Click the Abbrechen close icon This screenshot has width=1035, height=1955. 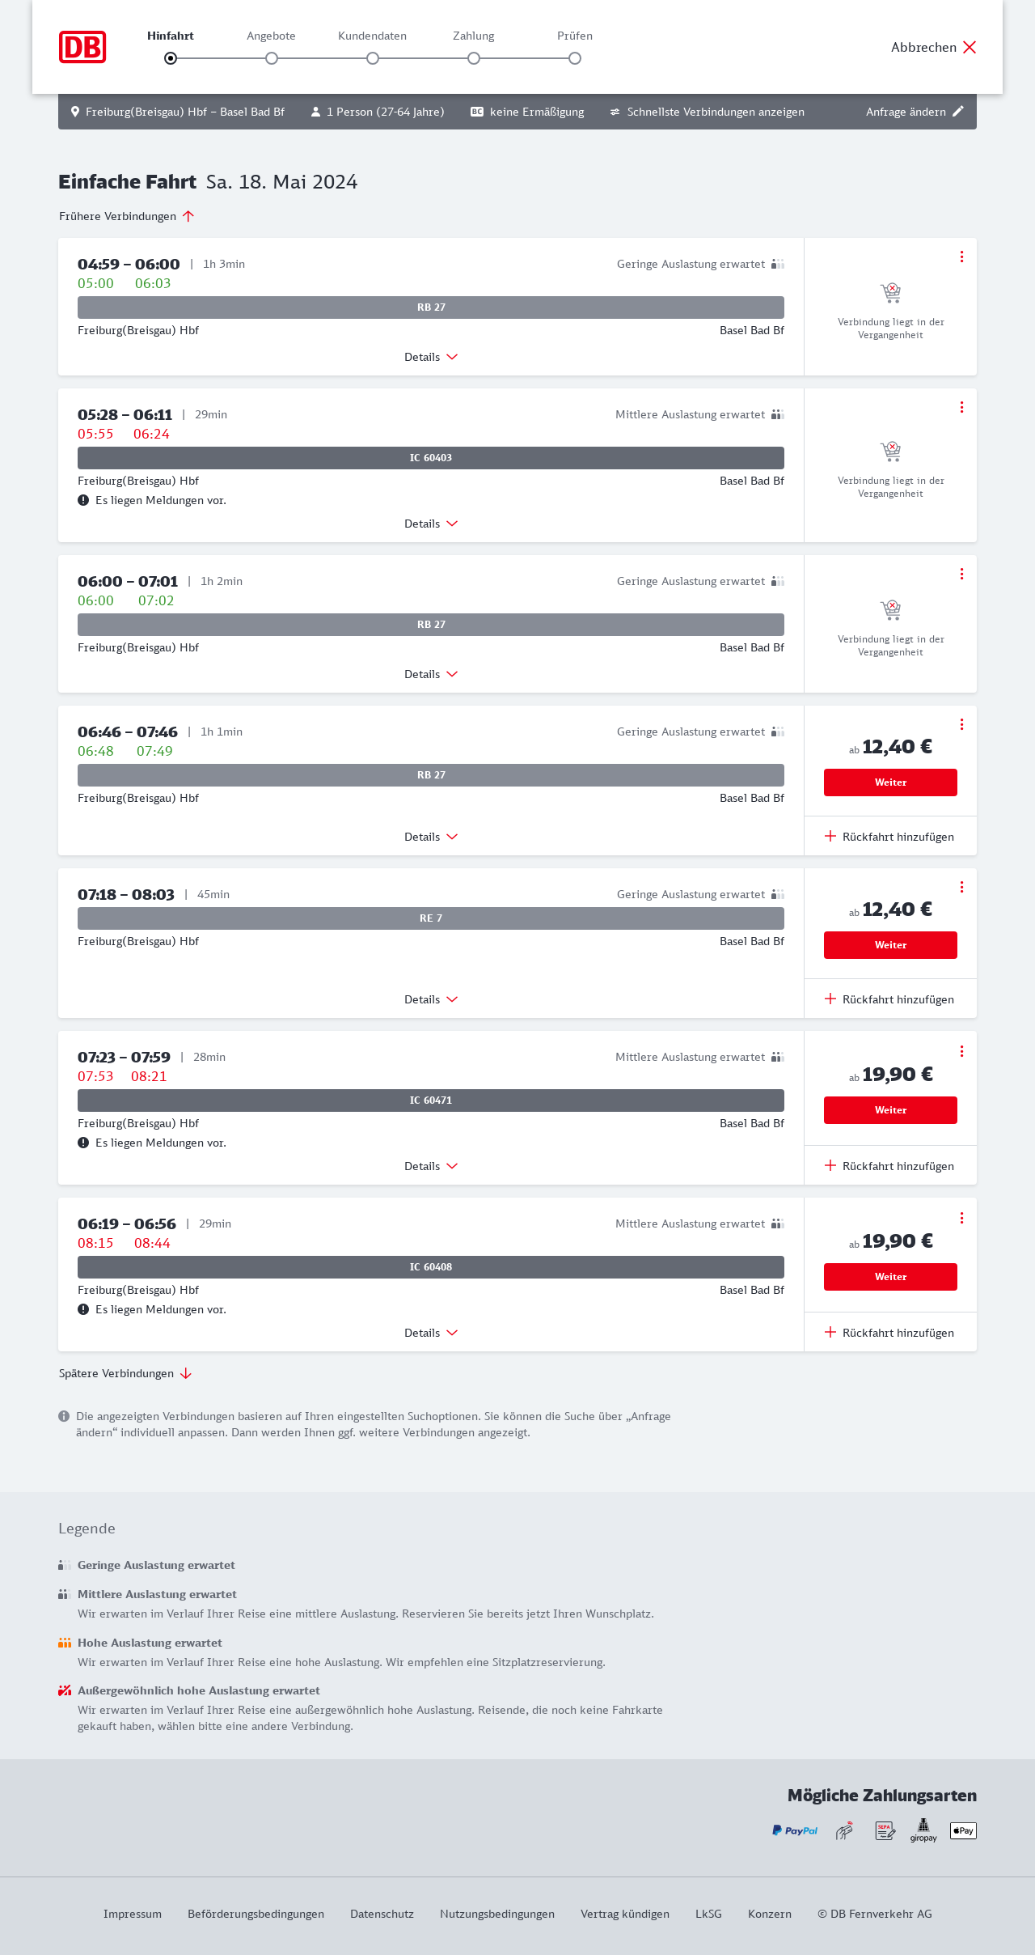pyautogui.click(x=970, y=47)
